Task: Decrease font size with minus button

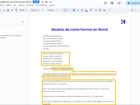Action: point(61,10)
